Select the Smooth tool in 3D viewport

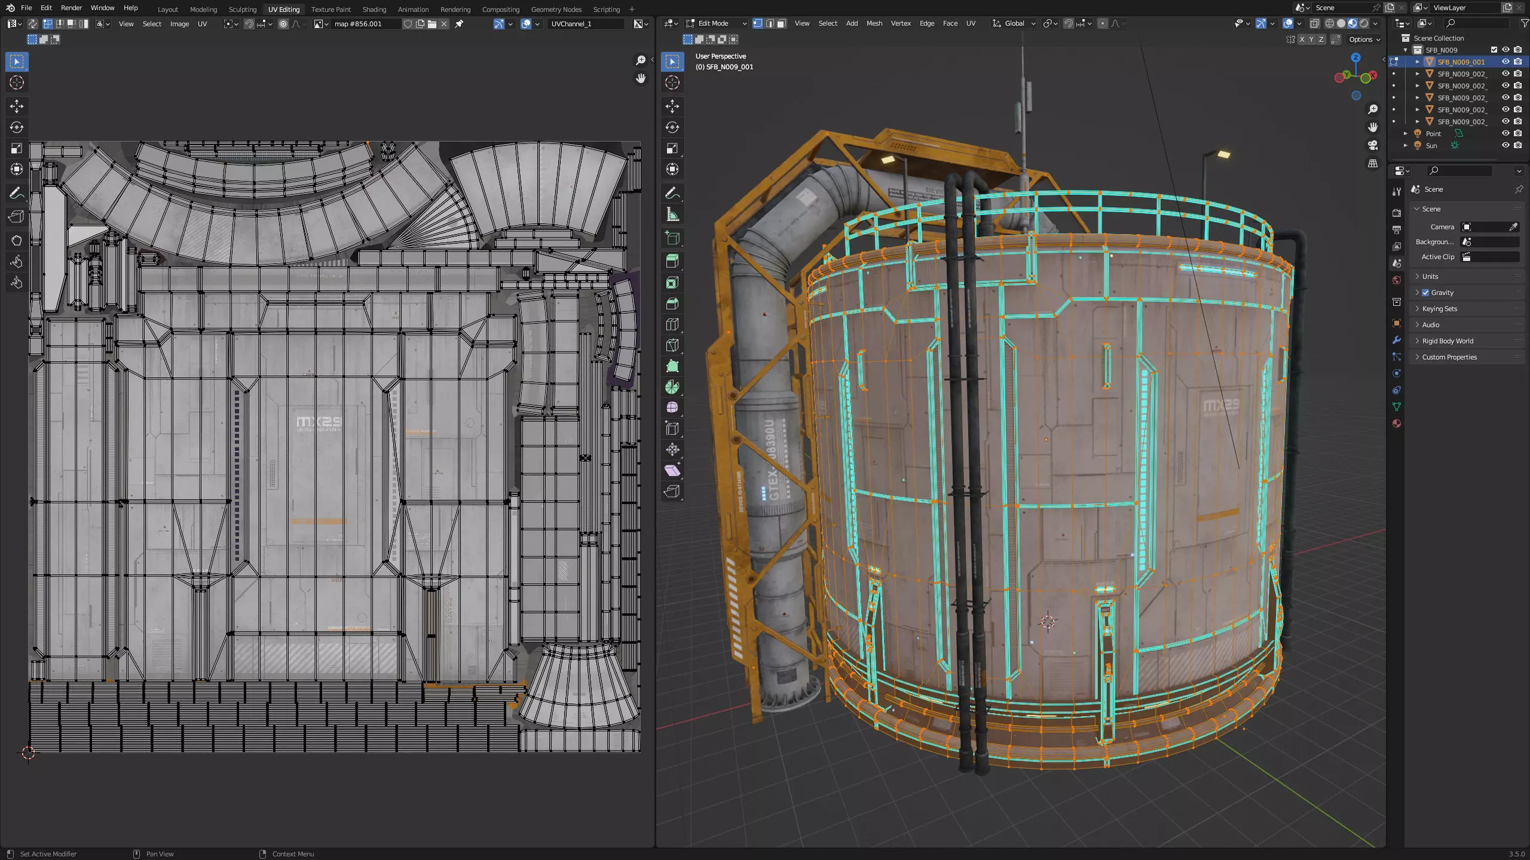point(672,407)
